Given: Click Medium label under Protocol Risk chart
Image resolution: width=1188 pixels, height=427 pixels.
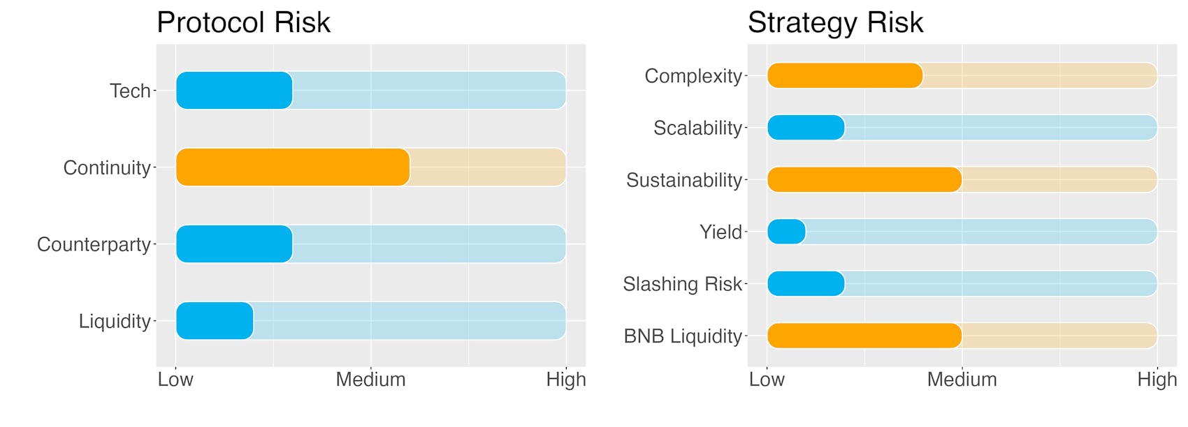Looking at the screenshot, I should point(370,380).
